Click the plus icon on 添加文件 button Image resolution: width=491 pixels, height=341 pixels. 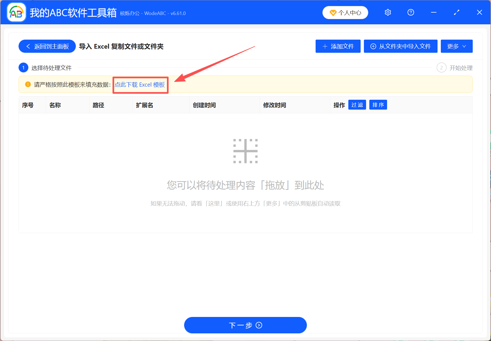pos(325,46)
